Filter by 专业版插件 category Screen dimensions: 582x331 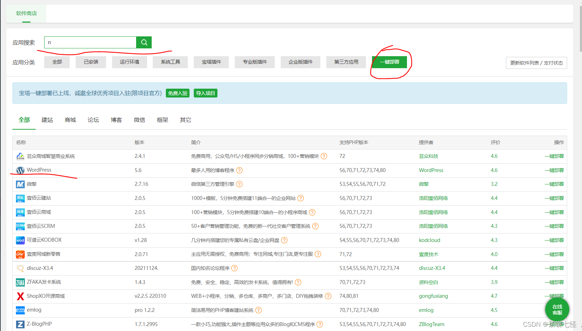(255, 62)
